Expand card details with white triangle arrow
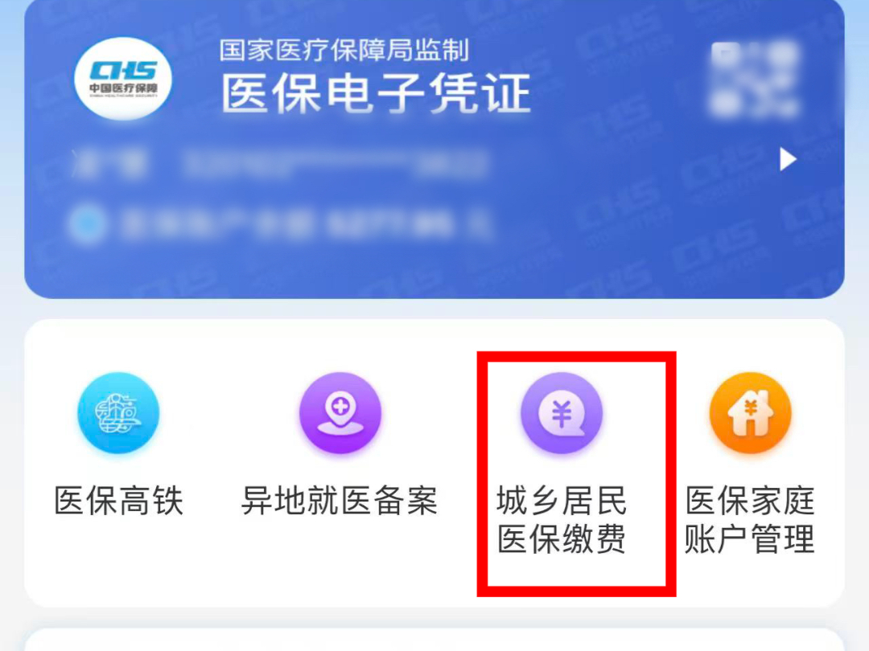This screenshot has height=651, width=869. [x=788, y=159]
